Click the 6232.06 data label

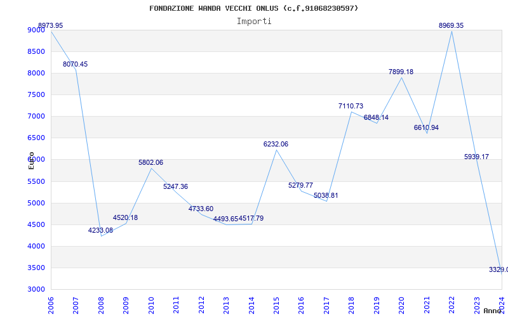[276, 145]
